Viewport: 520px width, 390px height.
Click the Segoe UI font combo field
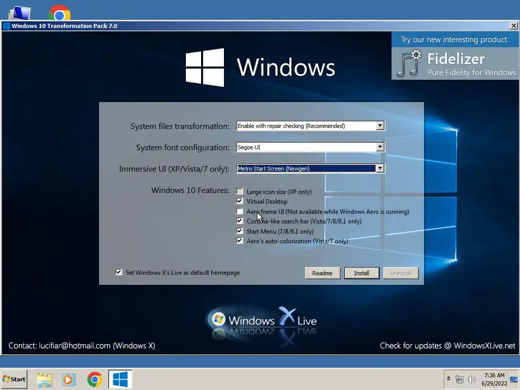point(310,147)
